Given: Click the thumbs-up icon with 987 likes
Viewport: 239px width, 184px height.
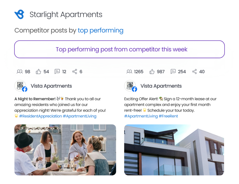Looking at the screenshot, I should [152, 71].
